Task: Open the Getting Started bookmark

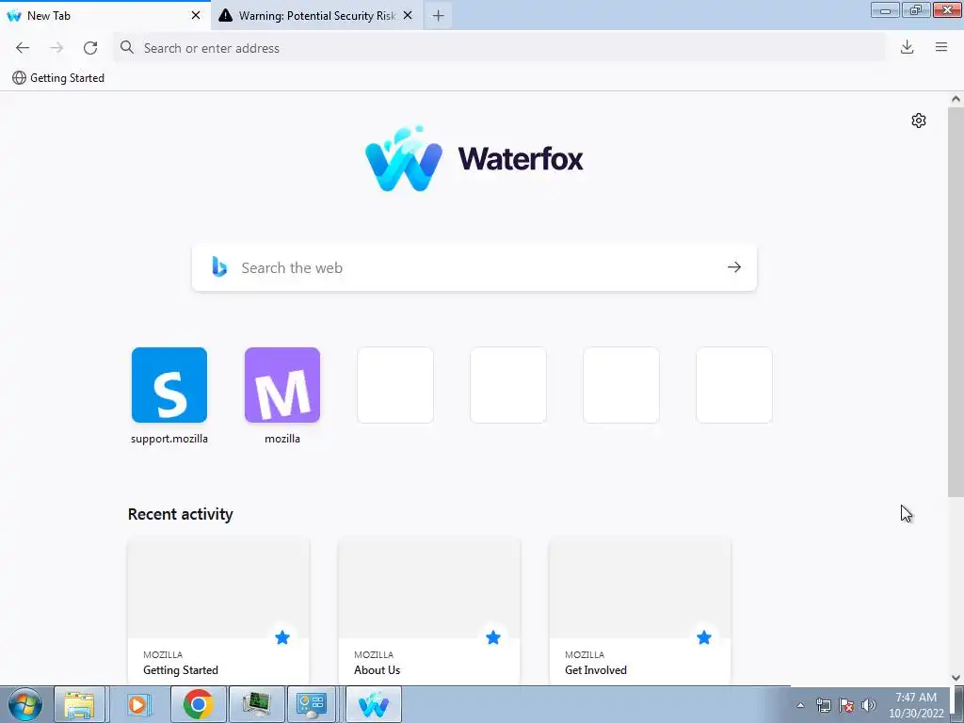Action: pyautogui.click(x=58, y=78)
